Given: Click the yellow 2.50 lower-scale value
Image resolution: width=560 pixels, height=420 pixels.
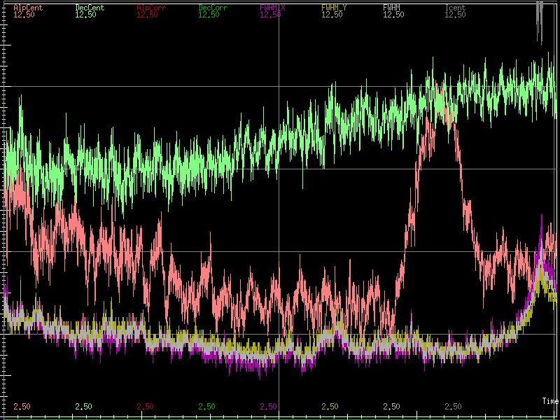Looking at the screenshot, I should [330, 407].
